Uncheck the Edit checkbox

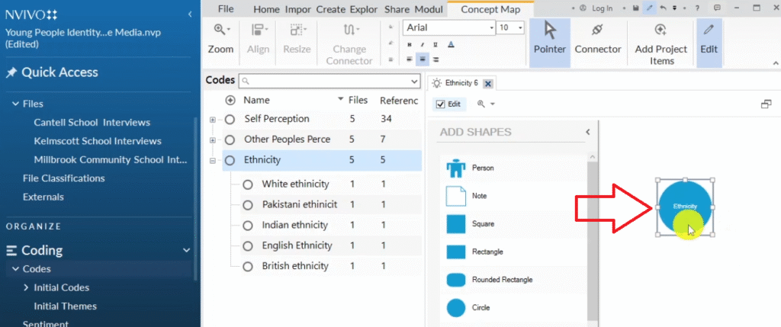(x=440, y=104)
